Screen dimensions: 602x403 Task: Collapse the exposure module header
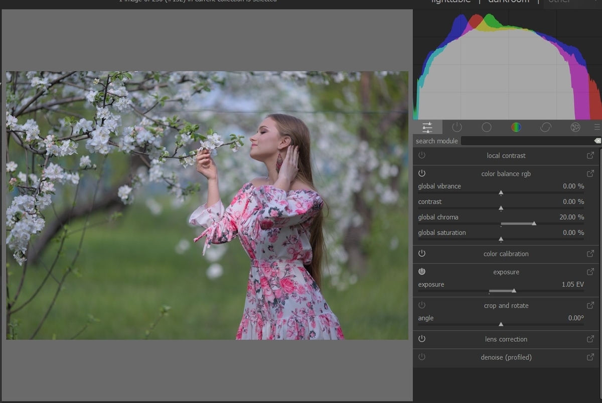pyautogui.click(x=506, y=272)
